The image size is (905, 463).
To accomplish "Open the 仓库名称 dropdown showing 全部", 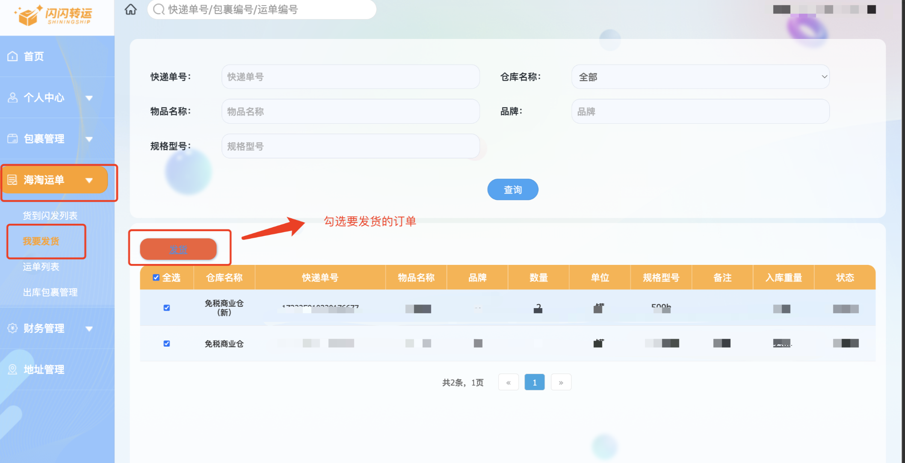I will 700,77.
